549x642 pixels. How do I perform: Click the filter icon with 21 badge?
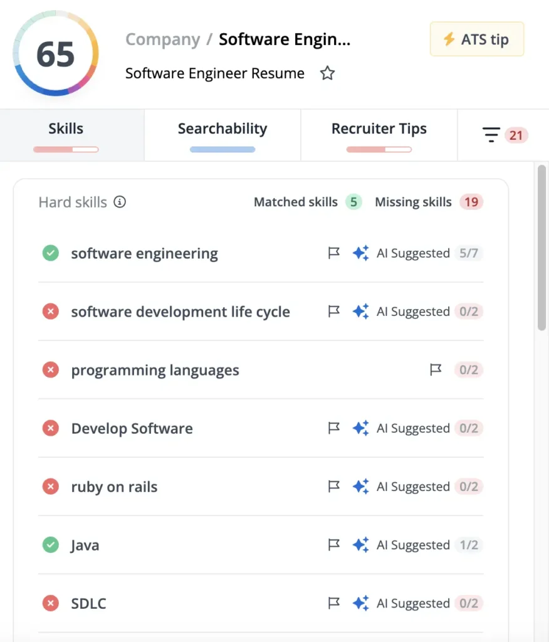491,135
